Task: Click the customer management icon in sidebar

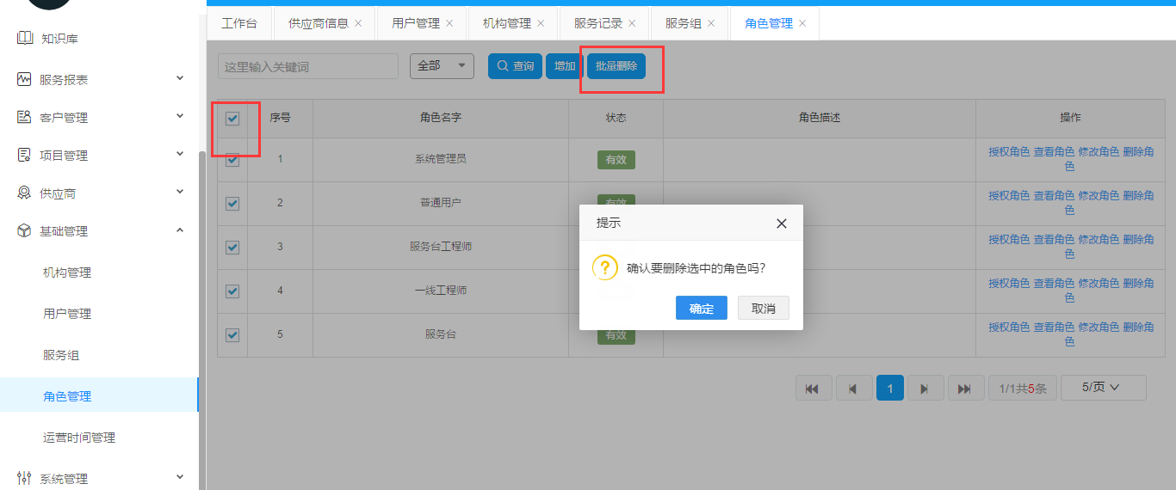Action: 24,117
